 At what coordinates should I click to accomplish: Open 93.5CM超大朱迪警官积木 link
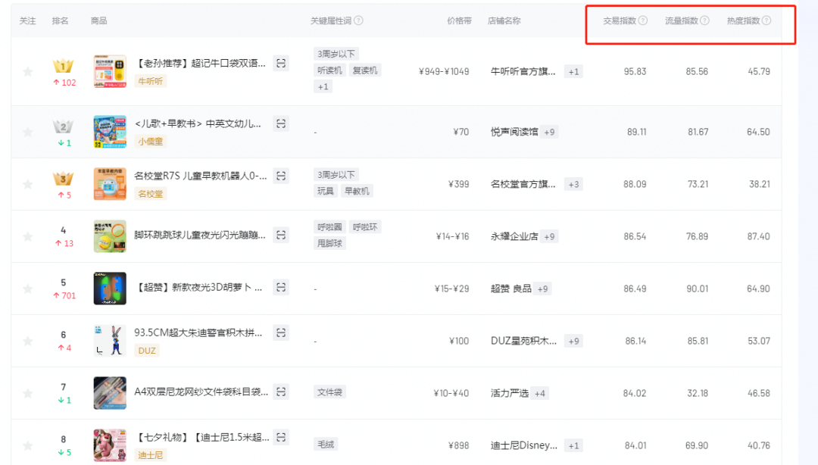coord(198,332)
